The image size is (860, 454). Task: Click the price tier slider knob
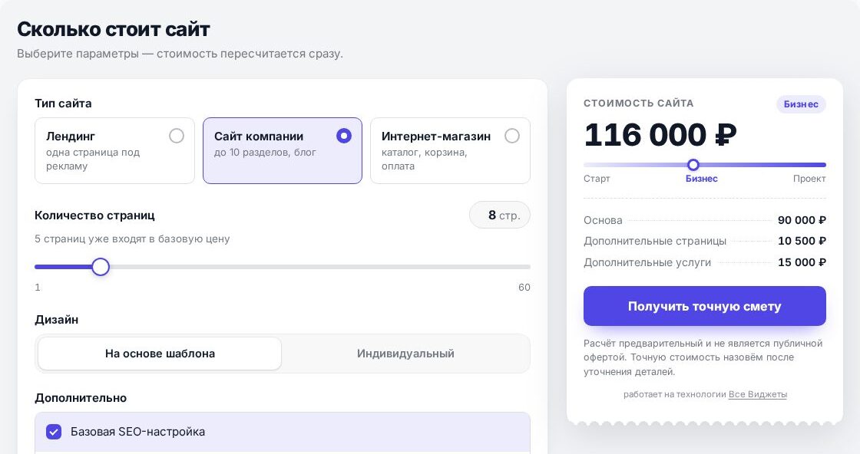click(x=693, y=165)
